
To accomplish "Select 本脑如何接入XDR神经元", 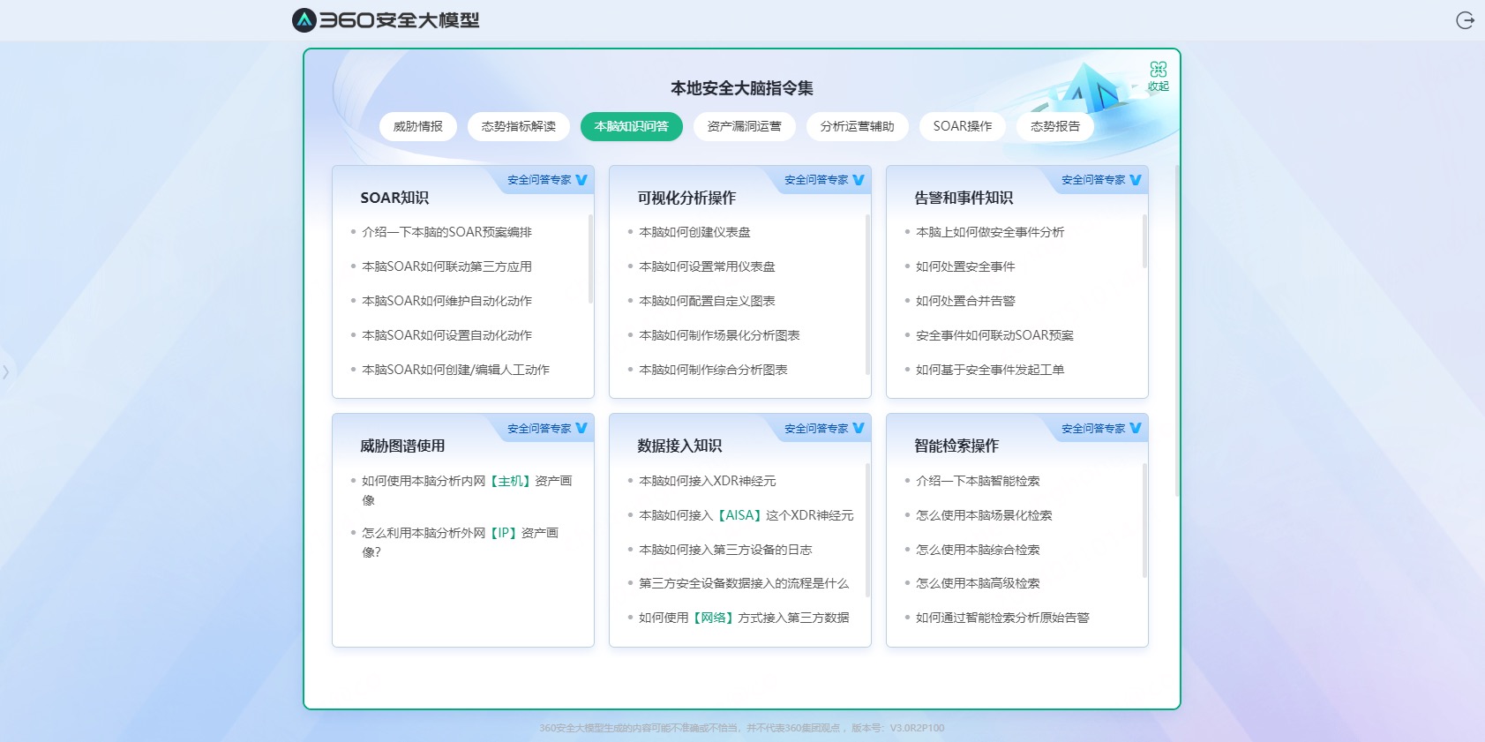I will pyautogui.click(x=708, y=481).
